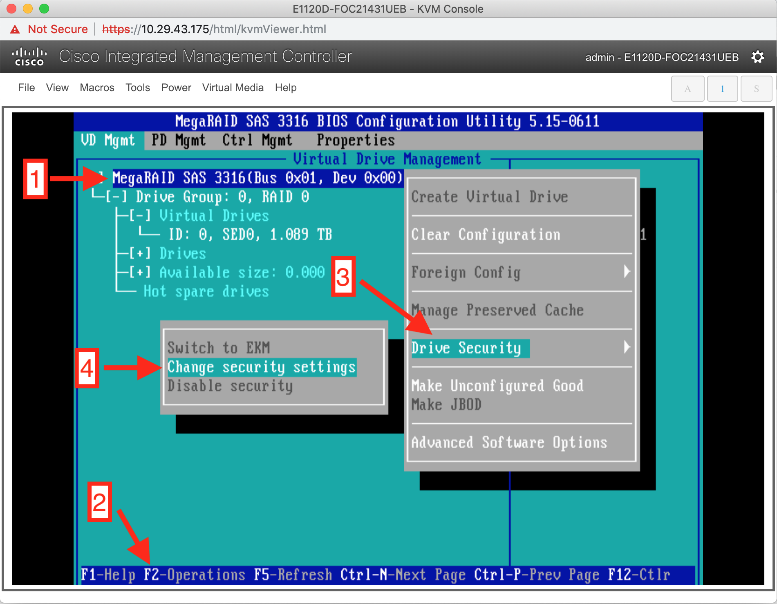Image resolution: width=777 pixels, height=604 pixels.
Task: Click the Cisco logo
Action: (x=29, y=56)
